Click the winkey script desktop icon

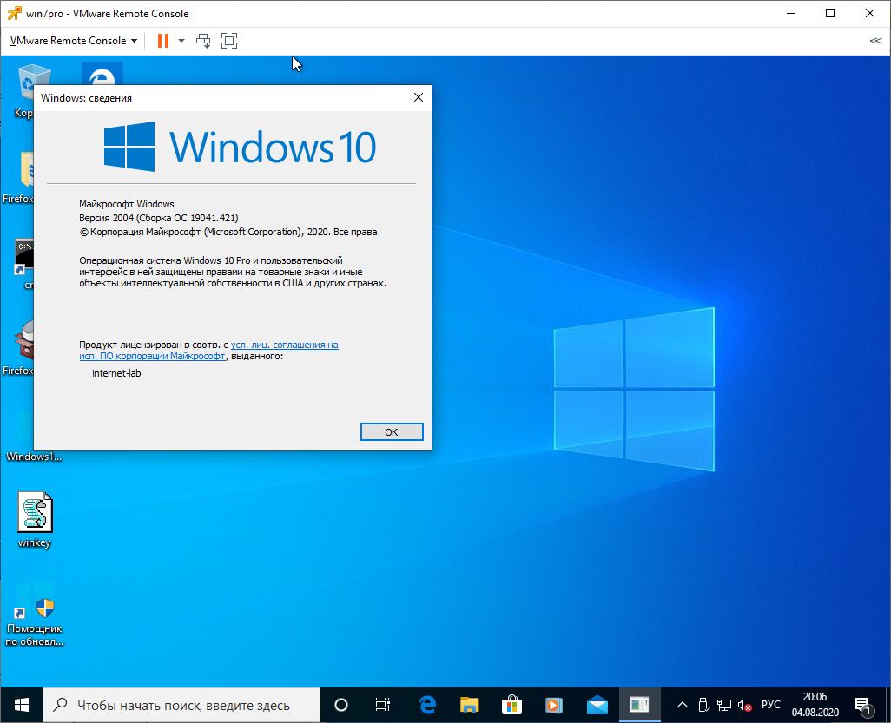pyautogui.click(x=35, y=519)
